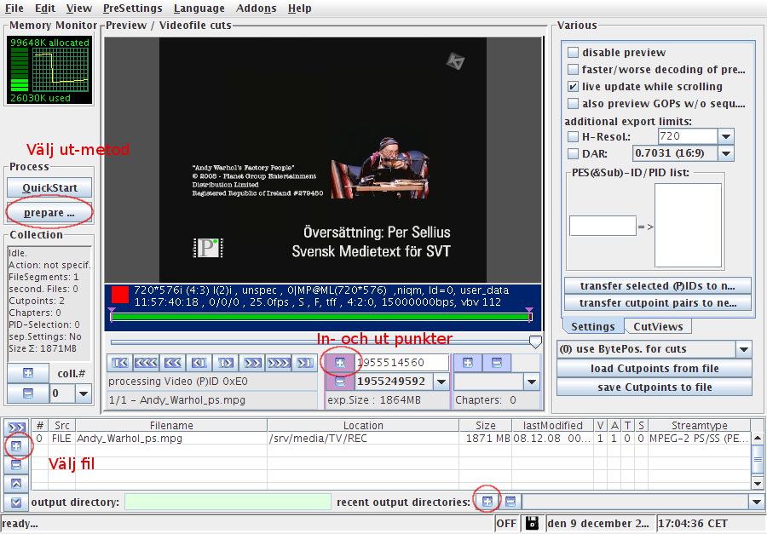Enable the disable preview checkbox
This screenshot has height=534, width=767.
(574, 53)
